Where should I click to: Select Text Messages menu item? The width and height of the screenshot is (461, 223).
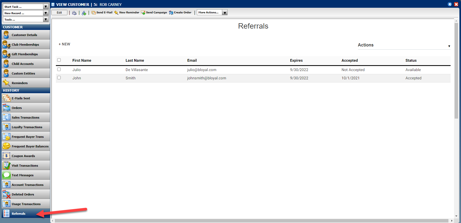26,175
